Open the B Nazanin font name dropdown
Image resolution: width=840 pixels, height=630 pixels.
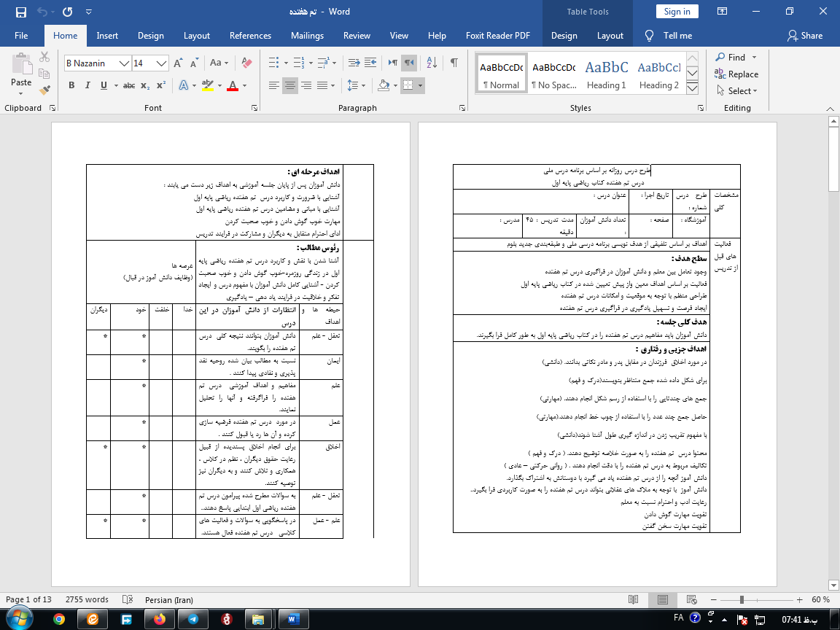[124, 63]
